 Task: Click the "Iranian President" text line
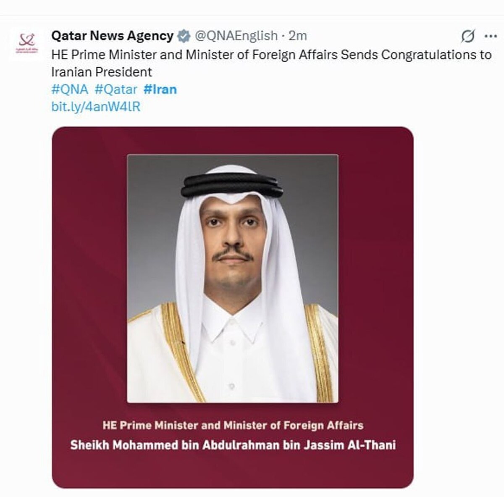point(101,72)
